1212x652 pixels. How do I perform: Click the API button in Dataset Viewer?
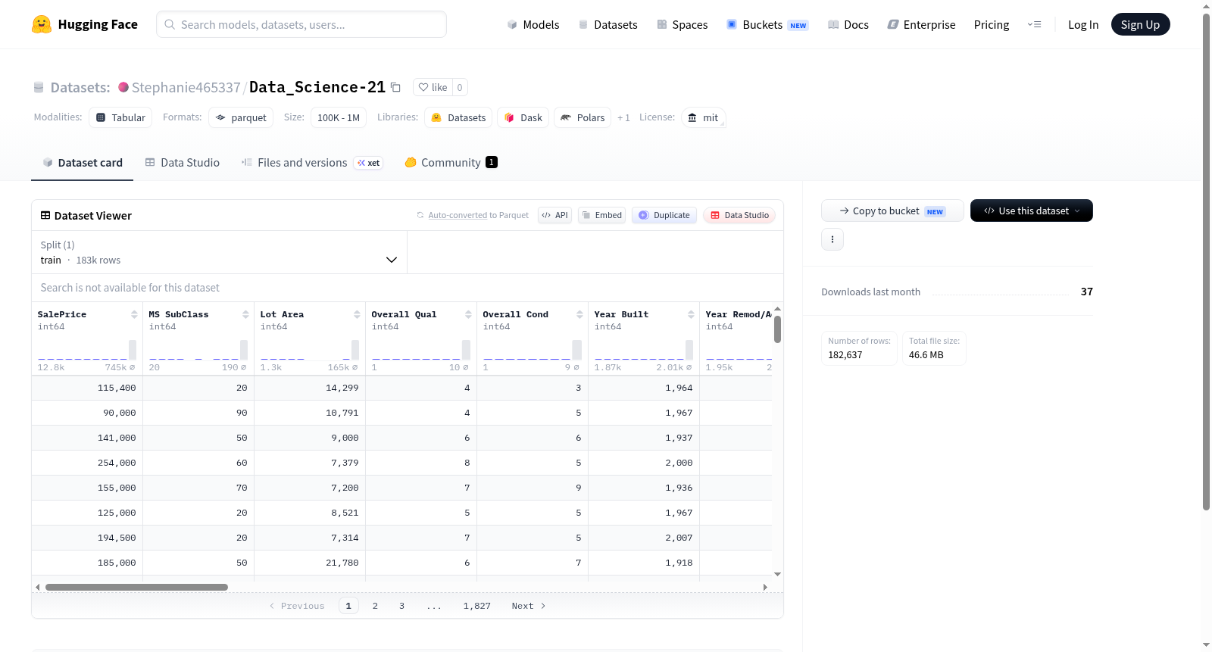coord(554,215)
